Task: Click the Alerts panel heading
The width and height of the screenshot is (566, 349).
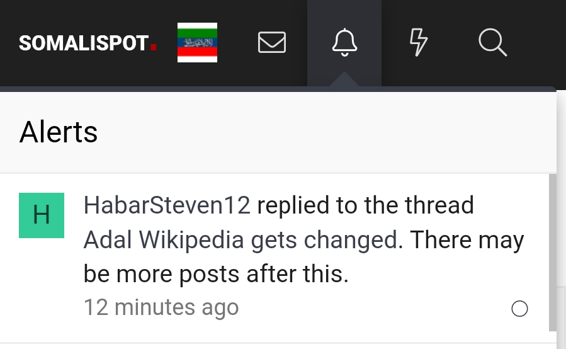Action: (59, 132)
